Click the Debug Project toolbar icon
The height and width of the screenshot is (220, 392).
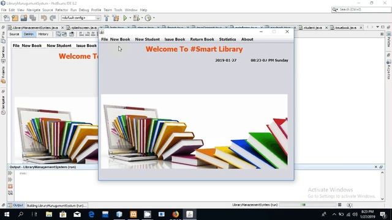[136, 18]
